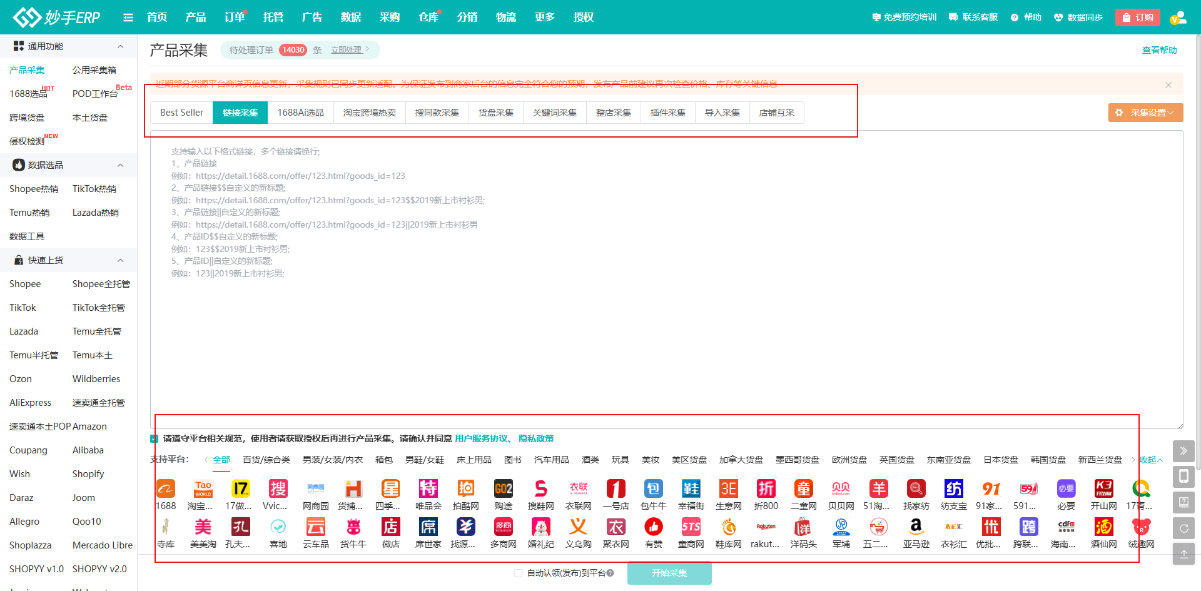Collapse platform list with 收起
This screenshot has width=1201, height=591.
coord(1150,460)
